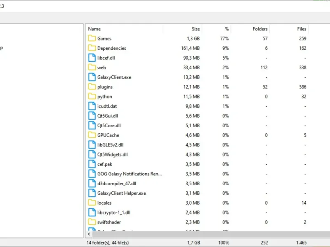Image resolution: width=330 pixels, height=247 pixels.
Task: Click the GalaxyClient.exe file icon
Action: point(92,77)
